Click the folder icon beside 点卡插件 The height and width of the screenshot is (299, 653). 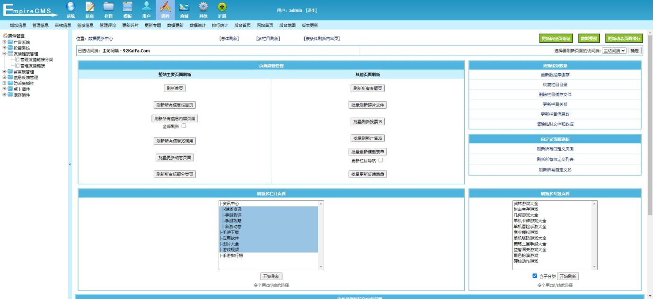(x=10, y=89)
